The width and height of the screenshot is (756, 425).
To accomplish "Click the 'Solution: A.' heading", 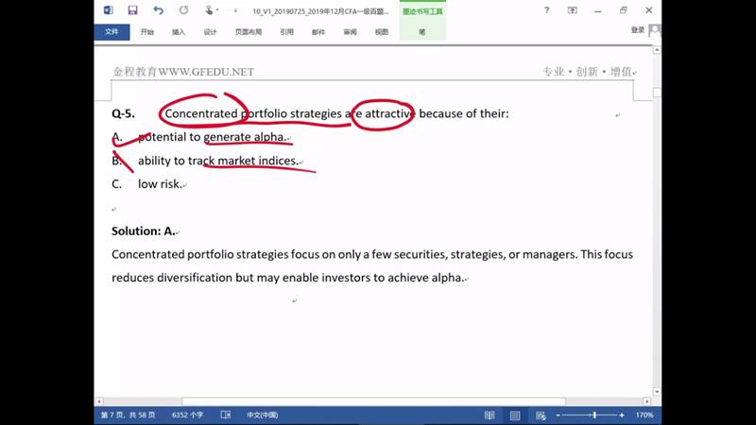I will (x=144, y=231).
